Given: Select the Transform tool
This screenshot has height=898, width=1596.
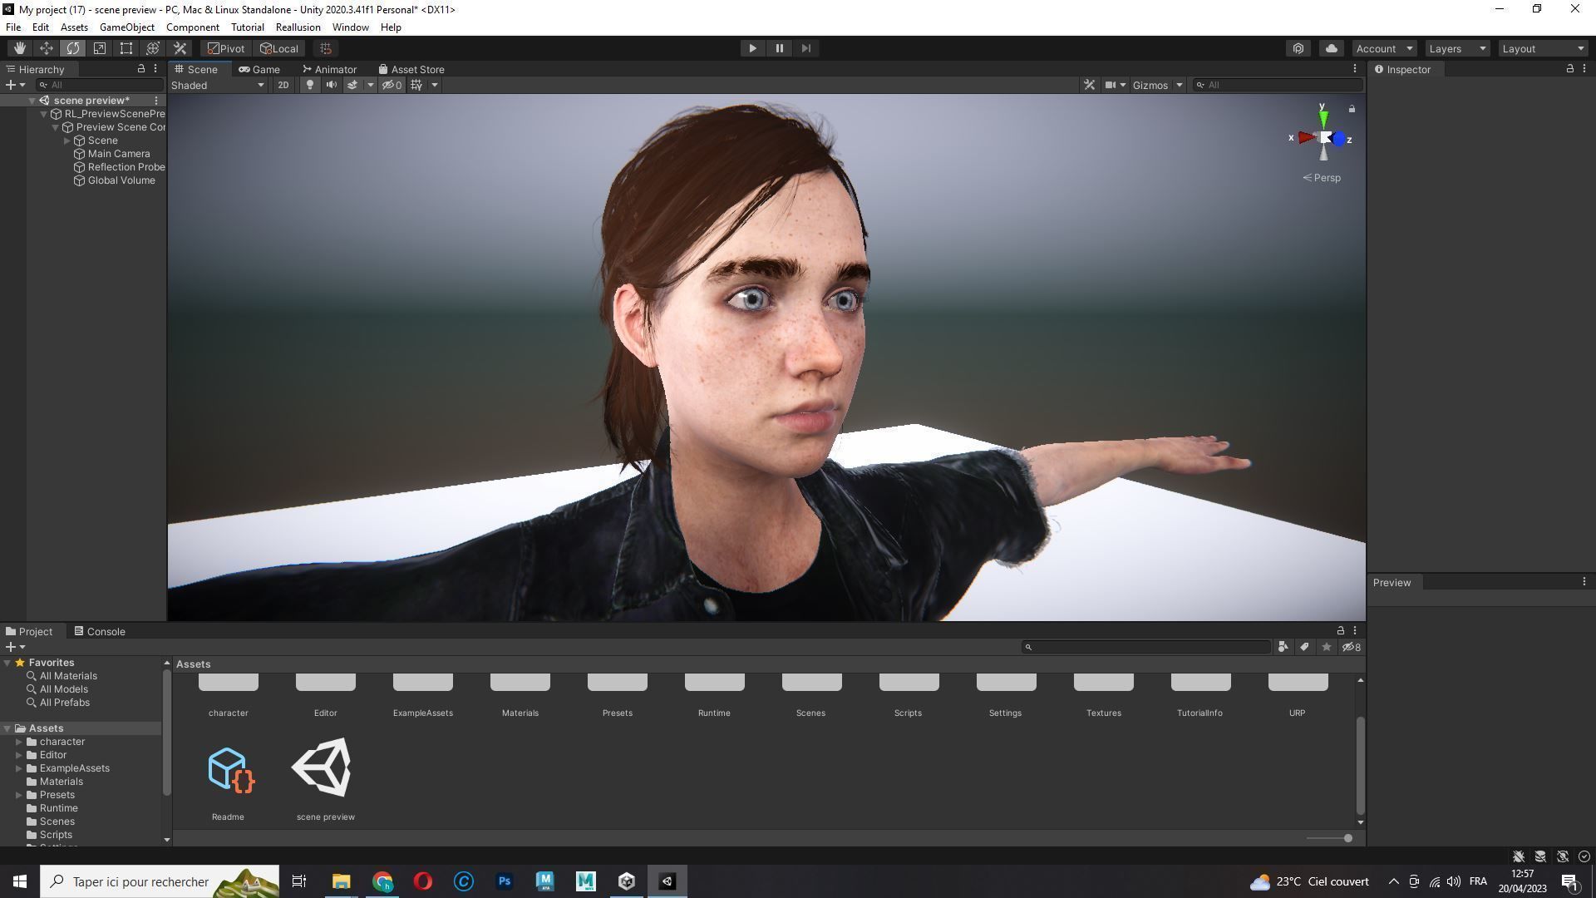Looking at the screenshot, I should tap(153, 48).
